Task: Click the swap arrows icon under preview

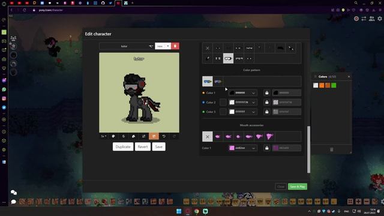Action: coord(144,136)
